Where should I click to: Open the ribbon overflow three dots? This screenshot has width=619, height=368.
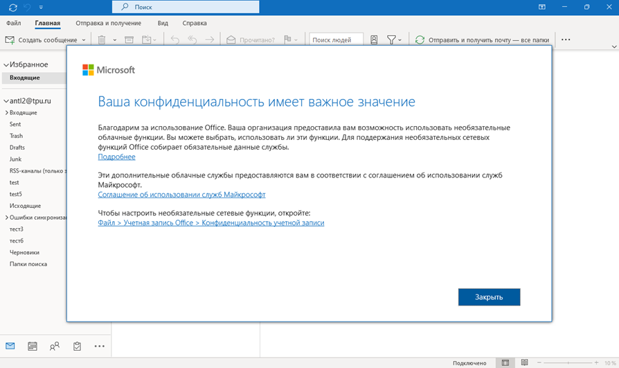(x=566, y=40)
